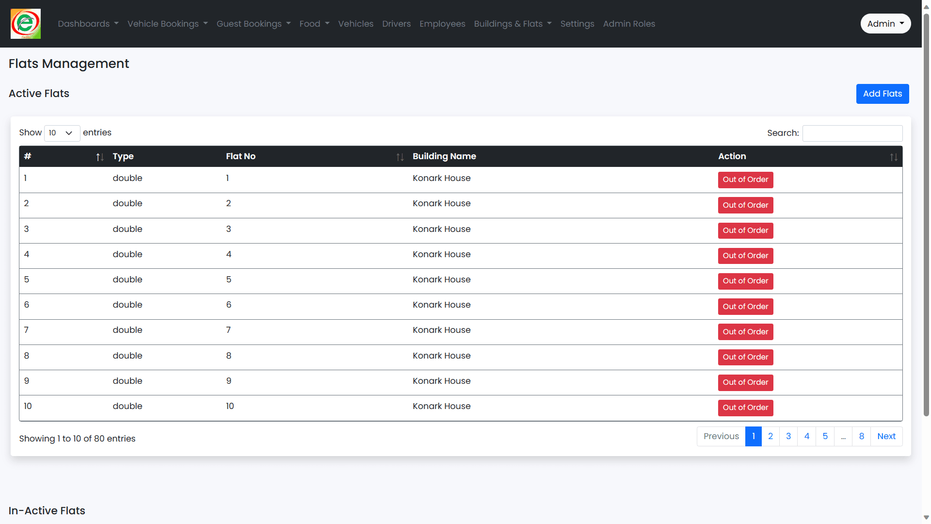
Task: Open the Settings nav item
Action: point(577,24)
